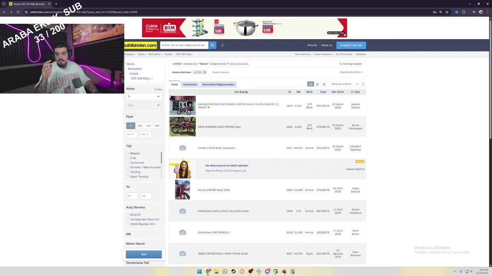Check the Sport Touring checkbox
492x276 pixels.
[128, 177]
